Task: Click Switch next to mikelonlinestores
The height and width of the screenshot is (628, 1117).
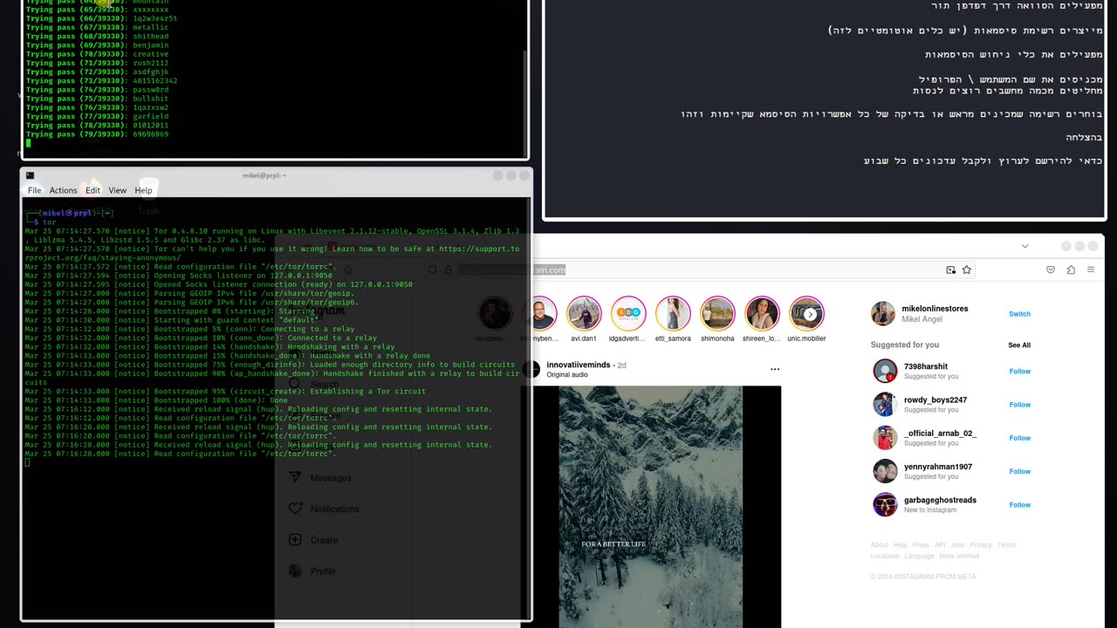Action: (1019, 314)
